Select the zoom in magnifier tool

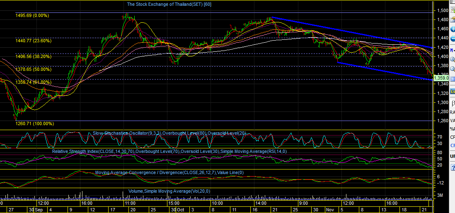coord(453,59)
